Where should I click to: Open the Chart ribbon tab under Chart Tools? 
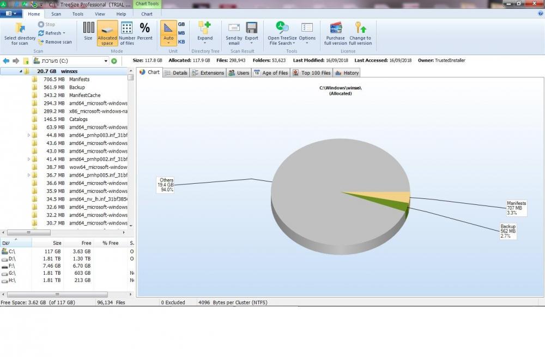147,14
